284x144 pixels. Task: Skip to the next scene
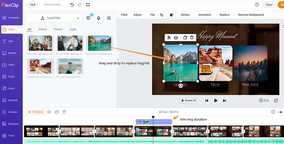[x=225, y=100]
